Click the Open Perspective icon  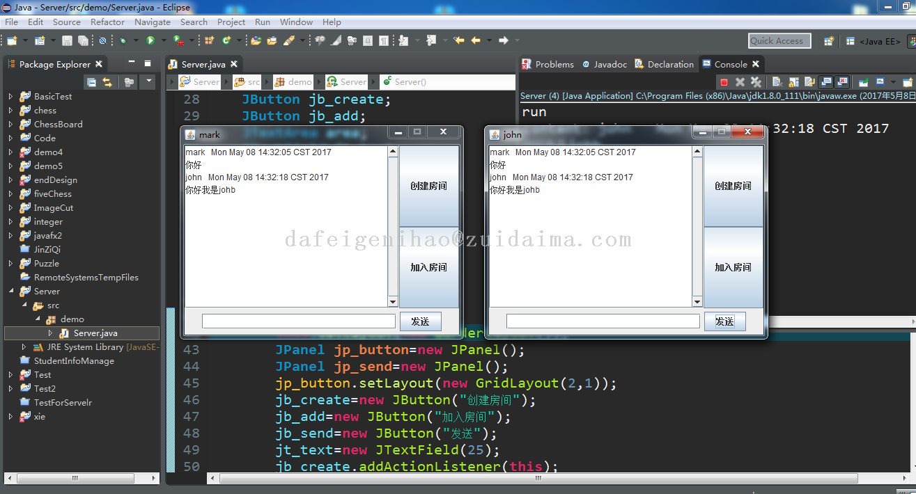coord(829,41)
